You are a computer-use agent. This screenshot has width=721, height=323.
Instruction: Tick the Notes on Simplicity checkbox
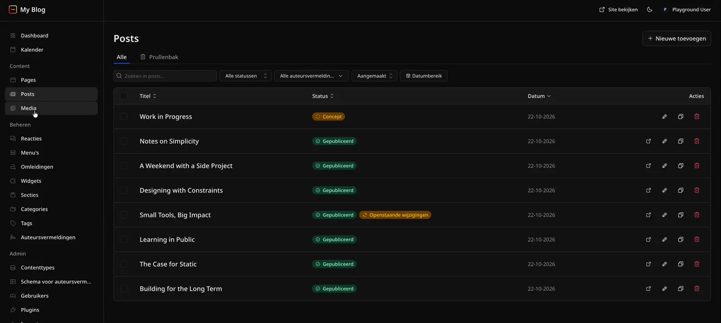pyautogui.click(x=123, y=141)
